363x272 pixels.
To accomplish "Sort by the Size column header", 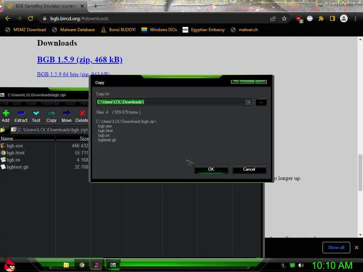I will (x=72, y=138).
